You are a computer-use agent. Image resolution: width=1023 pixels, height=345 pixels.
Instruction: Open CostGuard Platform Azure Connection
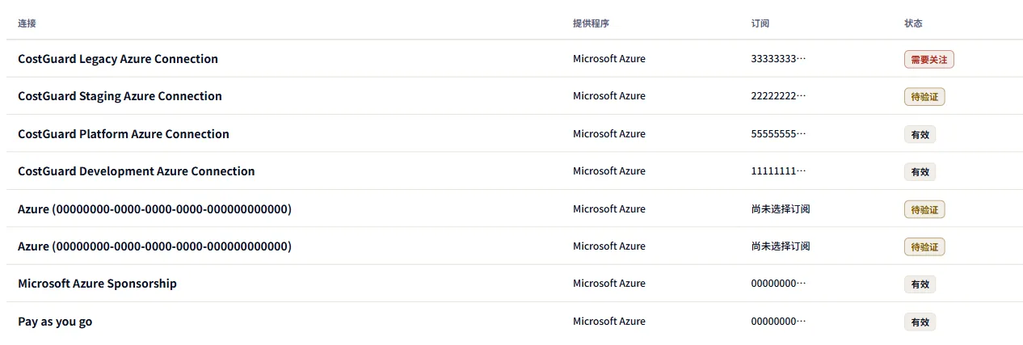click(124, 134)
